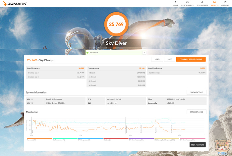Viewport: 232px width, 156px height.
Task: Select the Graphics test 1 row
Action: click(56, 73)
